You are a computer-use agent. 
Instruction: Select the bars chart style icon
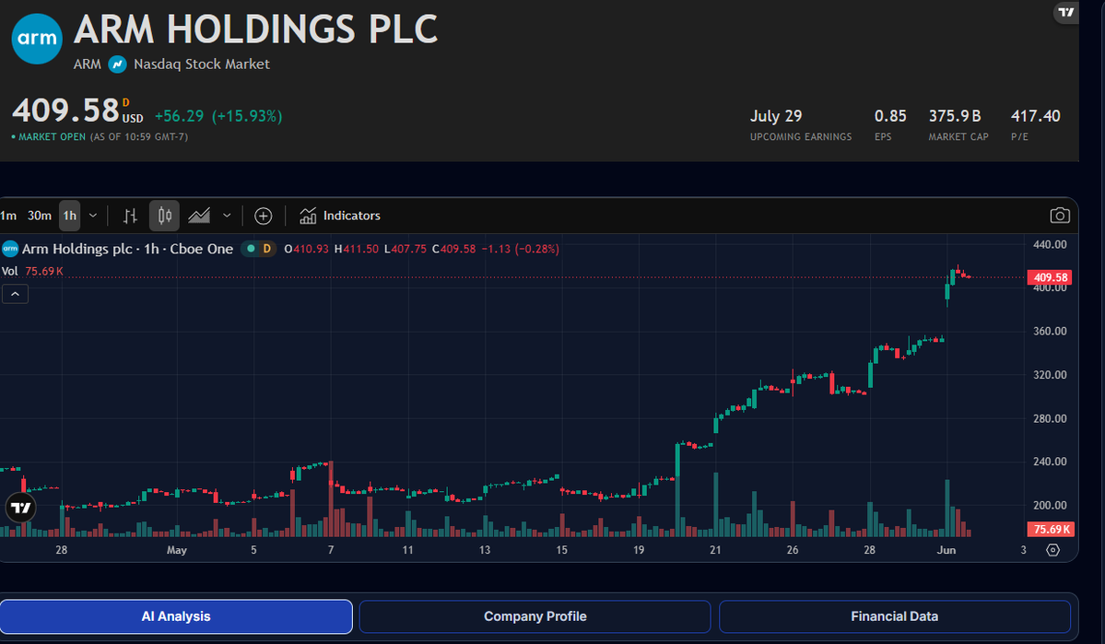(x=130, y=216)
